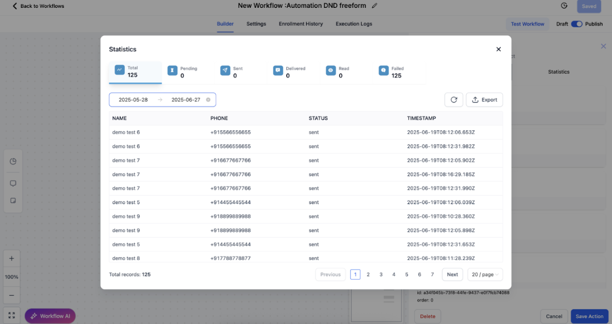Image resolution: width=612 pixels, height=324 pixels.
Task: Click the Back to Workflows link
Action: click(x=38, y=6)
